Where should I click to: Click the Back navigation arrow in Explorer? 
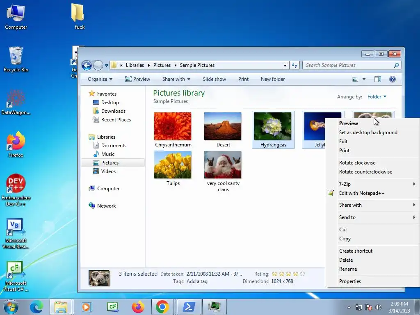(87, 65)
